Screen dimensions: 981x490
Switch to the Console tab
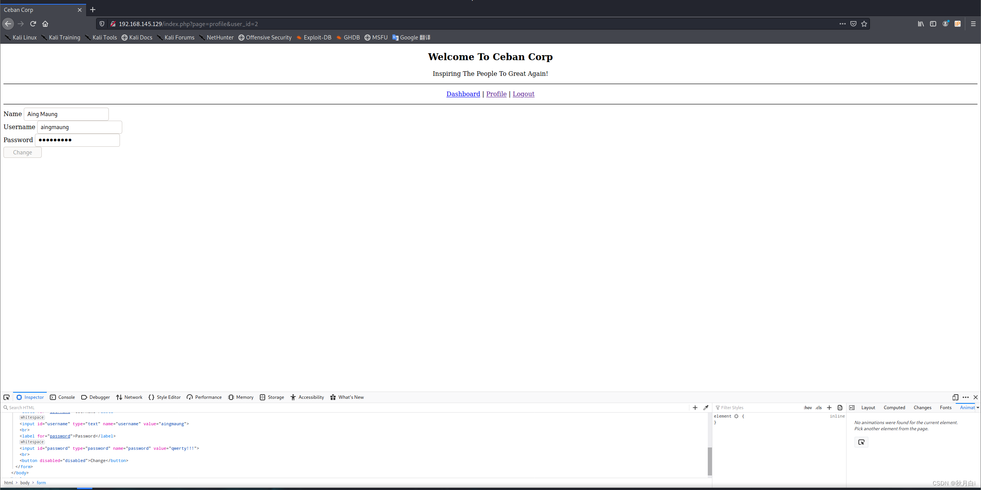(66, 397)
